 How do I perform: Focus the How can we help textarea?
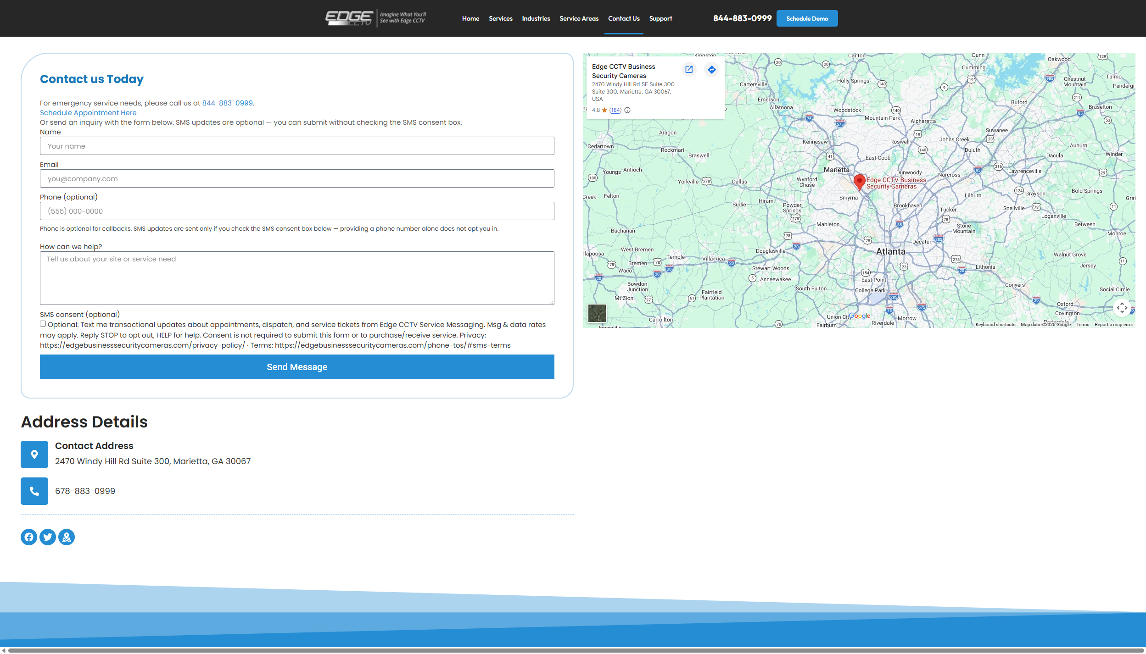coord(297,278)
